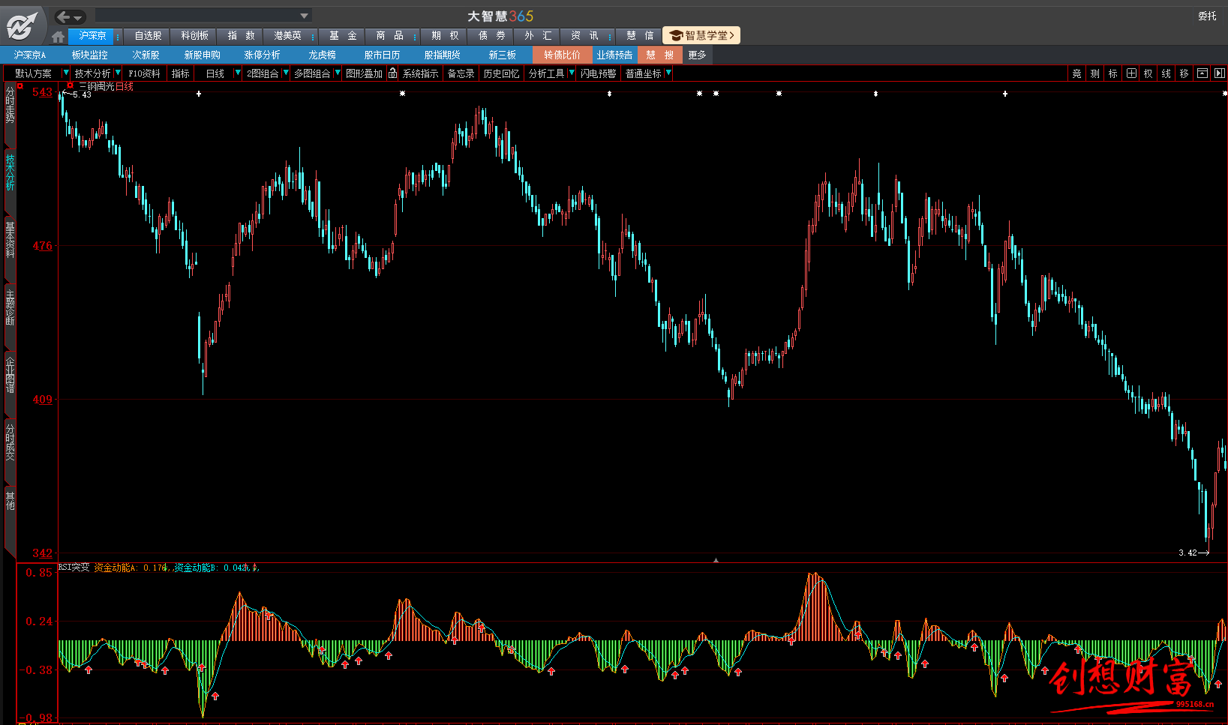Open 涨停分析 submenu item
The image size is (1228, 725).
click(263, 55)
